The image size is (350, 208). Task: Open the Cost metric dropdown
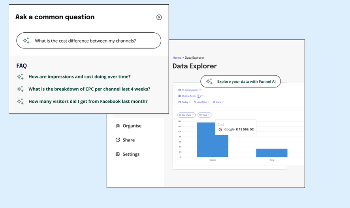click(205, 115)
